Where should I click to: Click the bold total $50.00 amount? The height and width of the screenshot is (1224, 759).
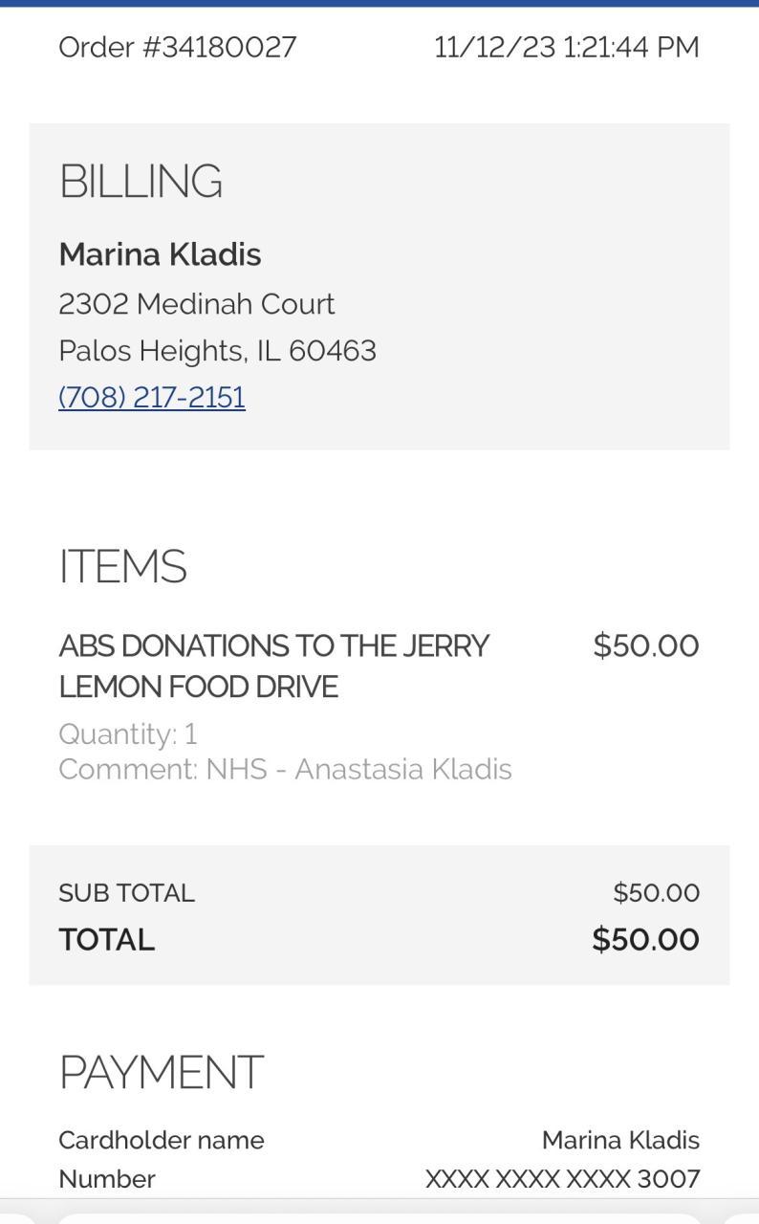(645, 939)
